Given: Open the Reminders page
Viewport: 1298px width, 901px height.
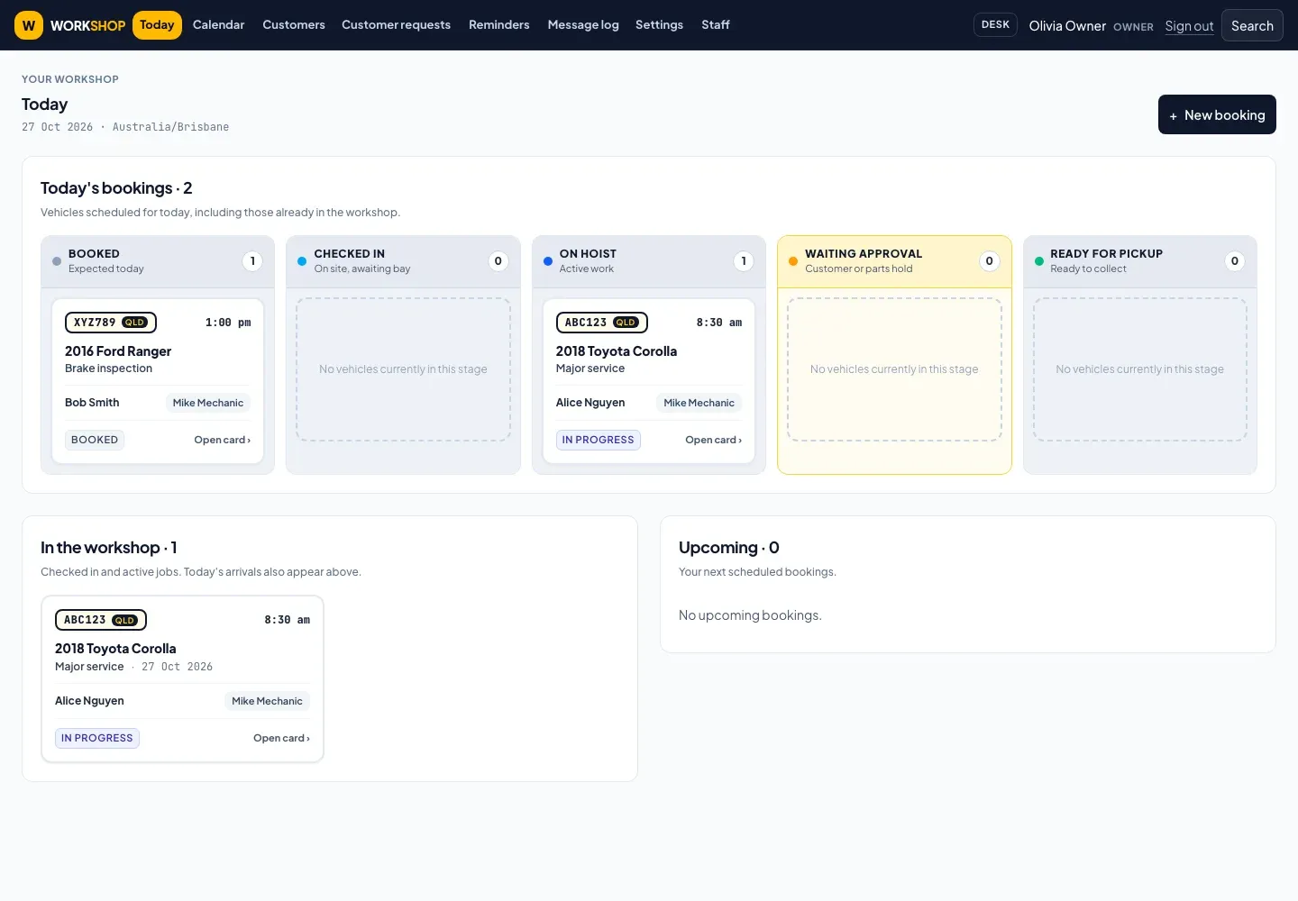Looking at the screenshot, I should click(x=498, y=25).
